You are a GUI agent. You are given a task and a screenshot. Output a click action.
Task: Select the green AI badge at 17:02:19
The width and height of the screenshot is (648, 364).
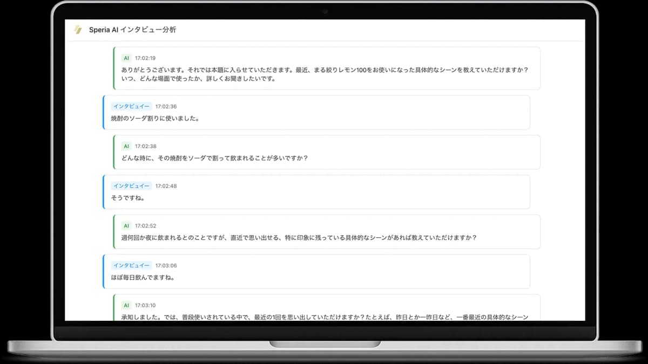point(126,58)
